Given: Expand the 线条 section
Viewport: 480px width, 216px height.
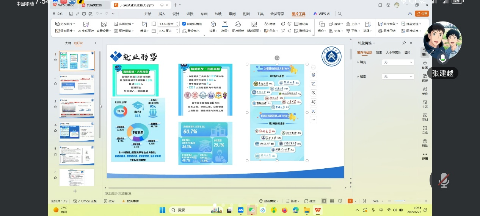Looking at the screenshot, I should point(359,77).
